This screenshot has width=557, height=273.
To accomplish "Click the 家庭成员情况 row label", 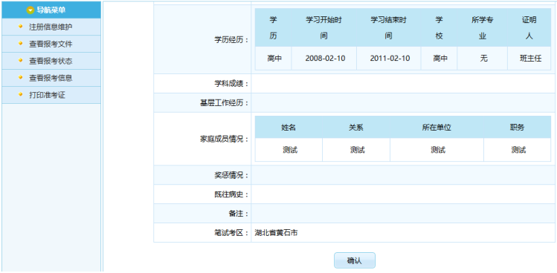I will [x=224, y=139].
